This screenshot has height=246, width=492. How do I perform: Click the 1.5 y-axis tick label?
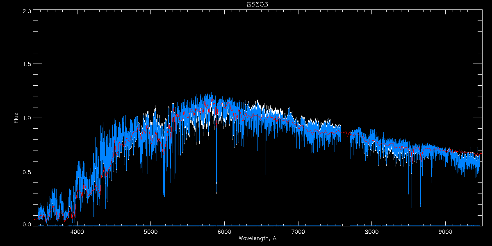click(x=27, y=64)
